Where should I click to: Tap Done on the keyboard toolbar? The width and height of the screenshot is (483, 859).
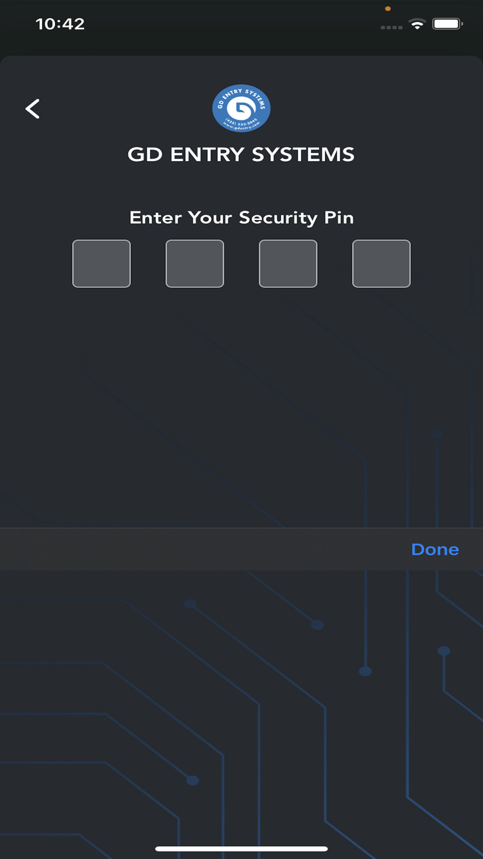click(435, 549)
